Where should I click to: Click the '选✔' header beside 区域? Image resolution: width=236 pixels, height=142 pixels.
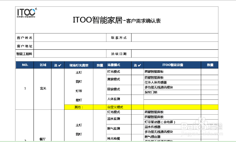pyautogui.click(x=58, y=65)
